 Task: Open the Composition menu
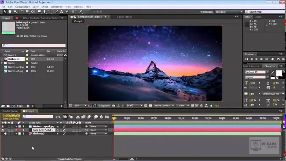(x=22, y=7)
